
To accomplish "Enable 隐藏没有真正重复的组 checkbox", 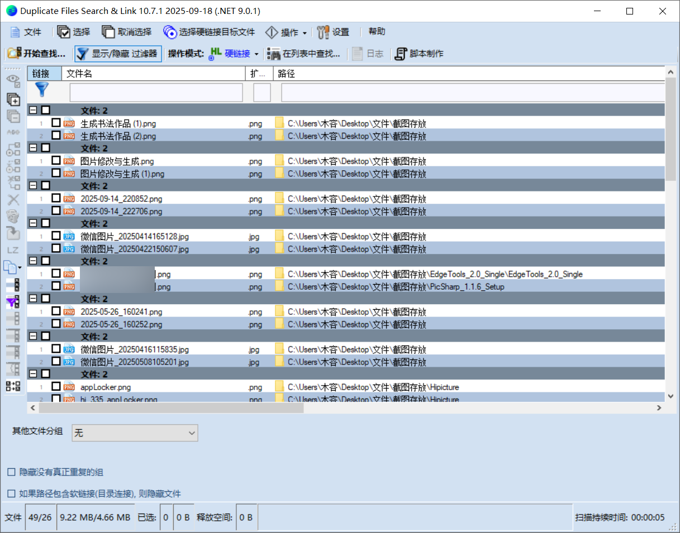I will coord(11,472).
